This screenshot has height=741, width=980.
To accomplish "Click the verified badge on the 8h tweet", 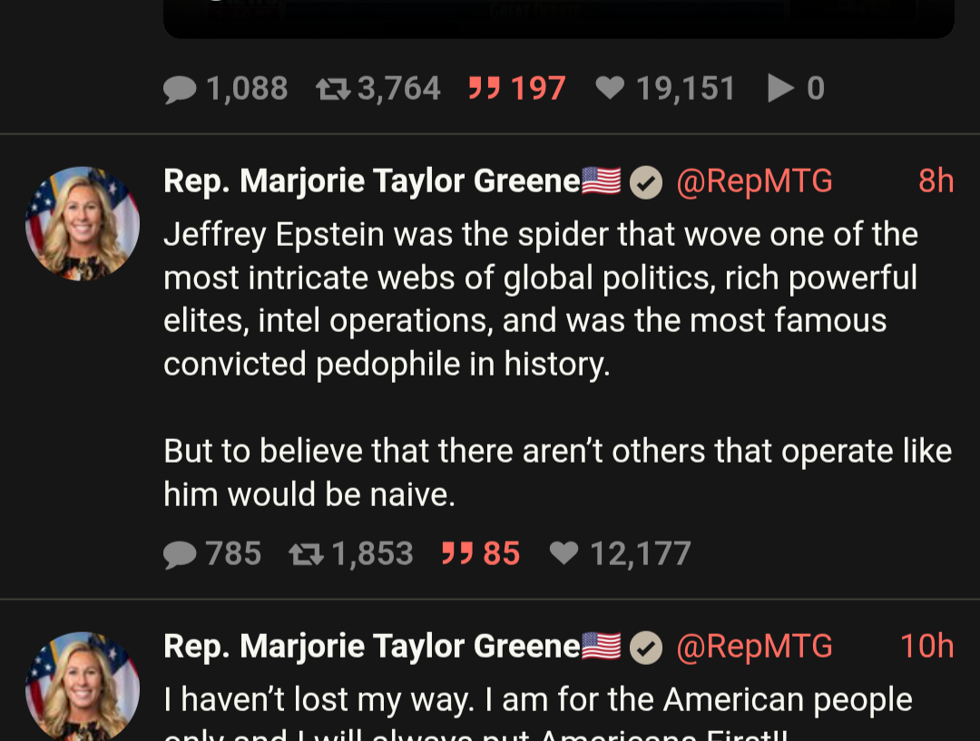I will click(x=646, y=182).
